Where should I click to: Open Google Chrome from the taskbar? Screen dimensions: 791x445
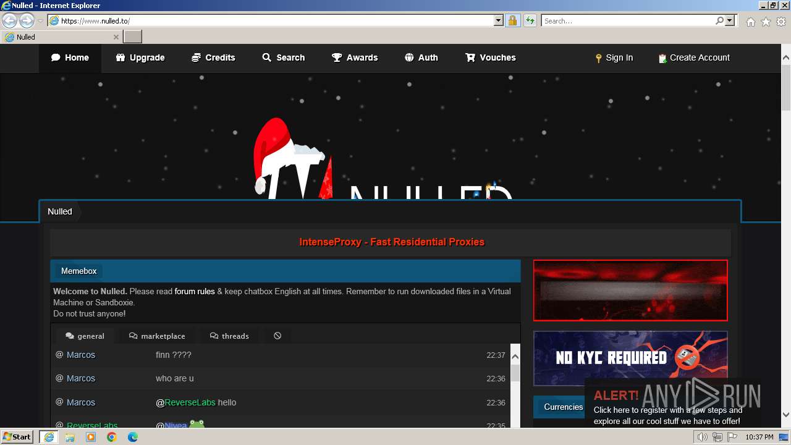pyautogui.click(x=112, y=437)
